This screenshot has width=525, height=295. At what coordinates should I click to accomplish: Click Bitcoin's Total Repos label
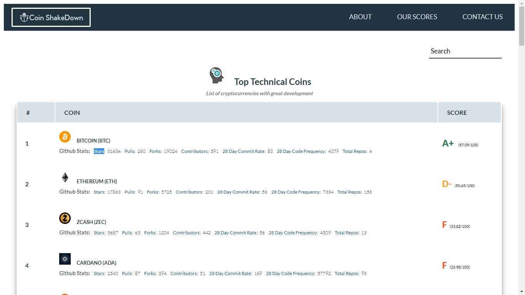pos(355,151)
